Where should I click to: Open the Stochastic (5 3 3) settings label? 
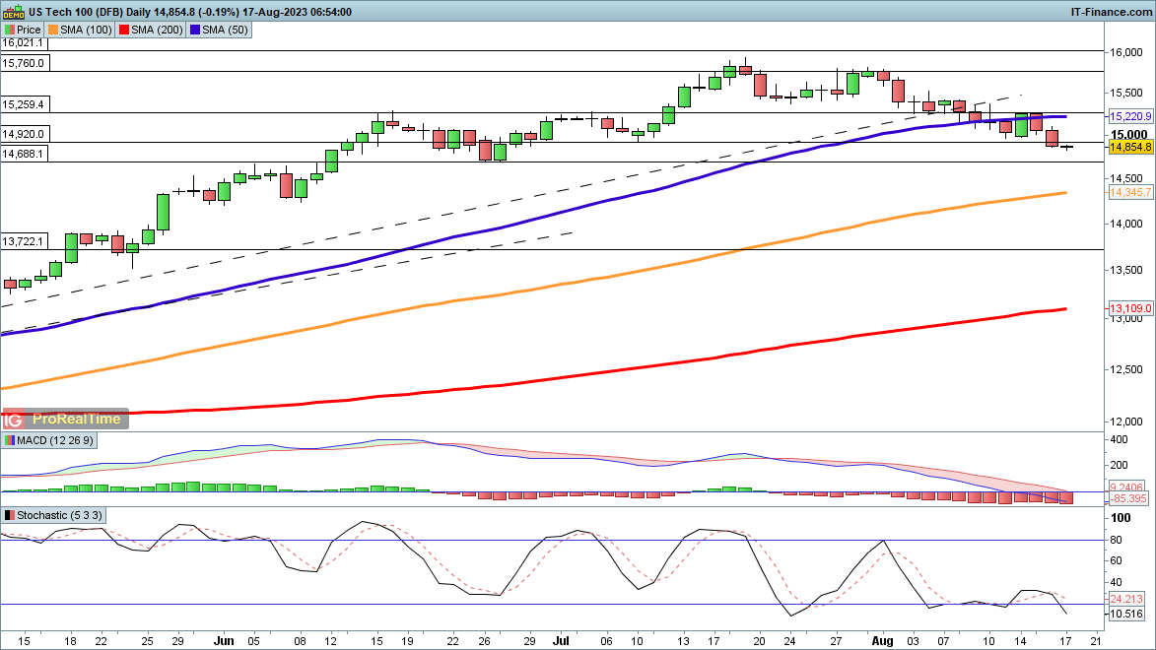point(59,515)
